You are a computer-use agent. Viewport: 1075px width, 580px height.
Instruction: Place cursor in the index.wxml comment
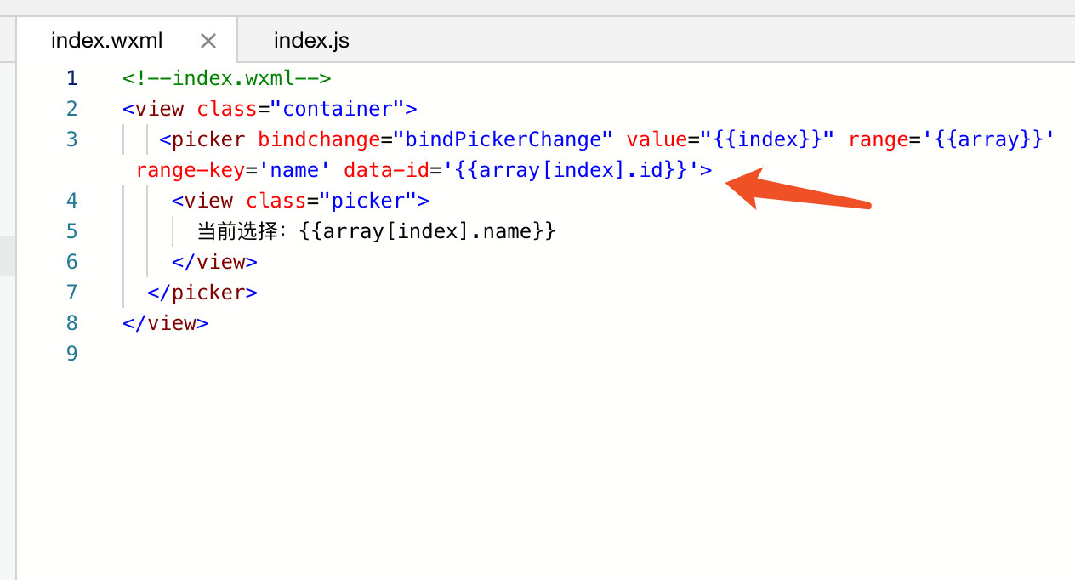(226, 78)
